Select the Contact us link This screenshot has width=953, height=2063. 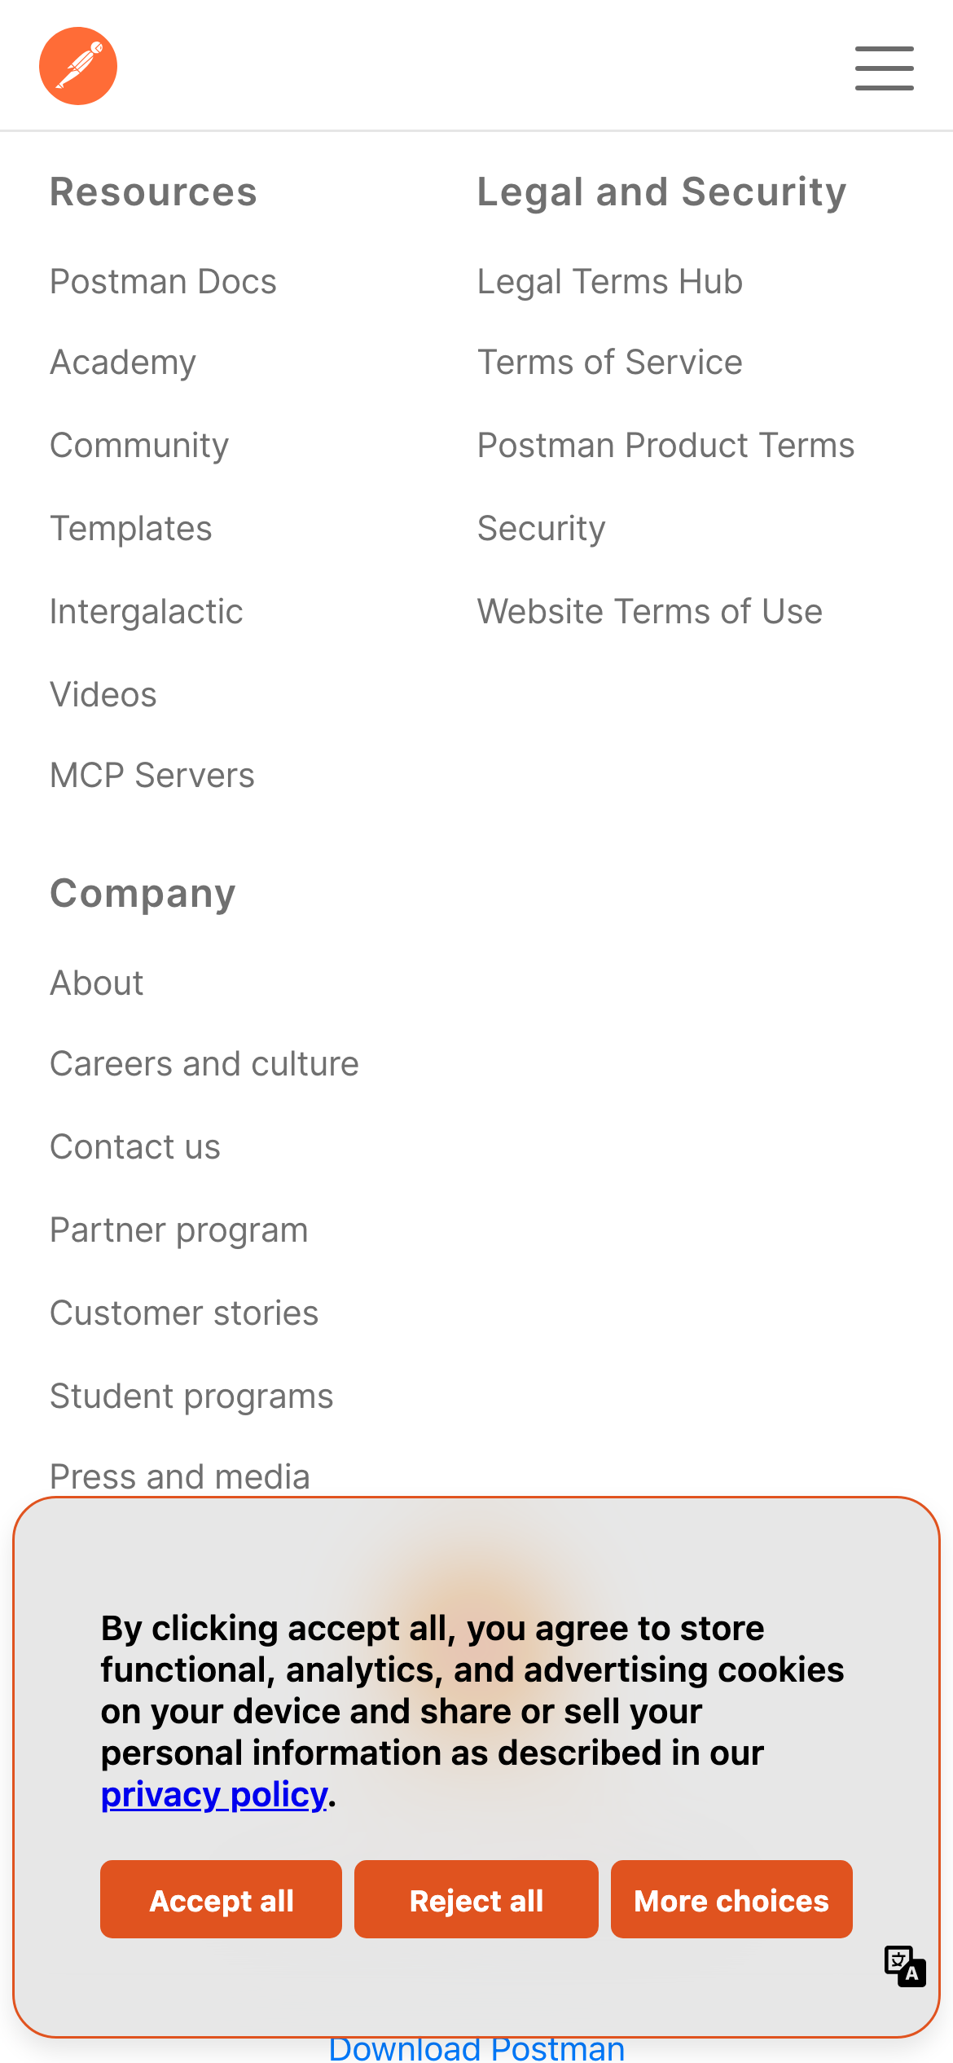coord(135,1147)
